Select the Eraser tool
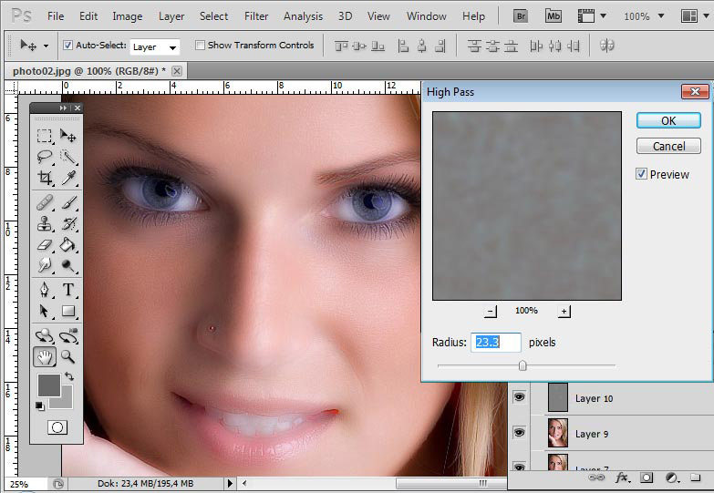714x493 pixels. coord(44,245)
